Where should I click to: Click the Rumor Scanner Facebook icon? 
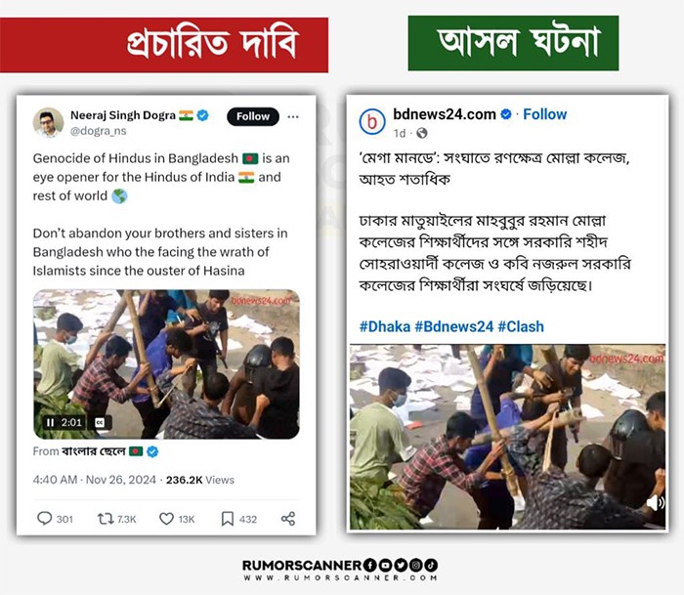[369, 565]
